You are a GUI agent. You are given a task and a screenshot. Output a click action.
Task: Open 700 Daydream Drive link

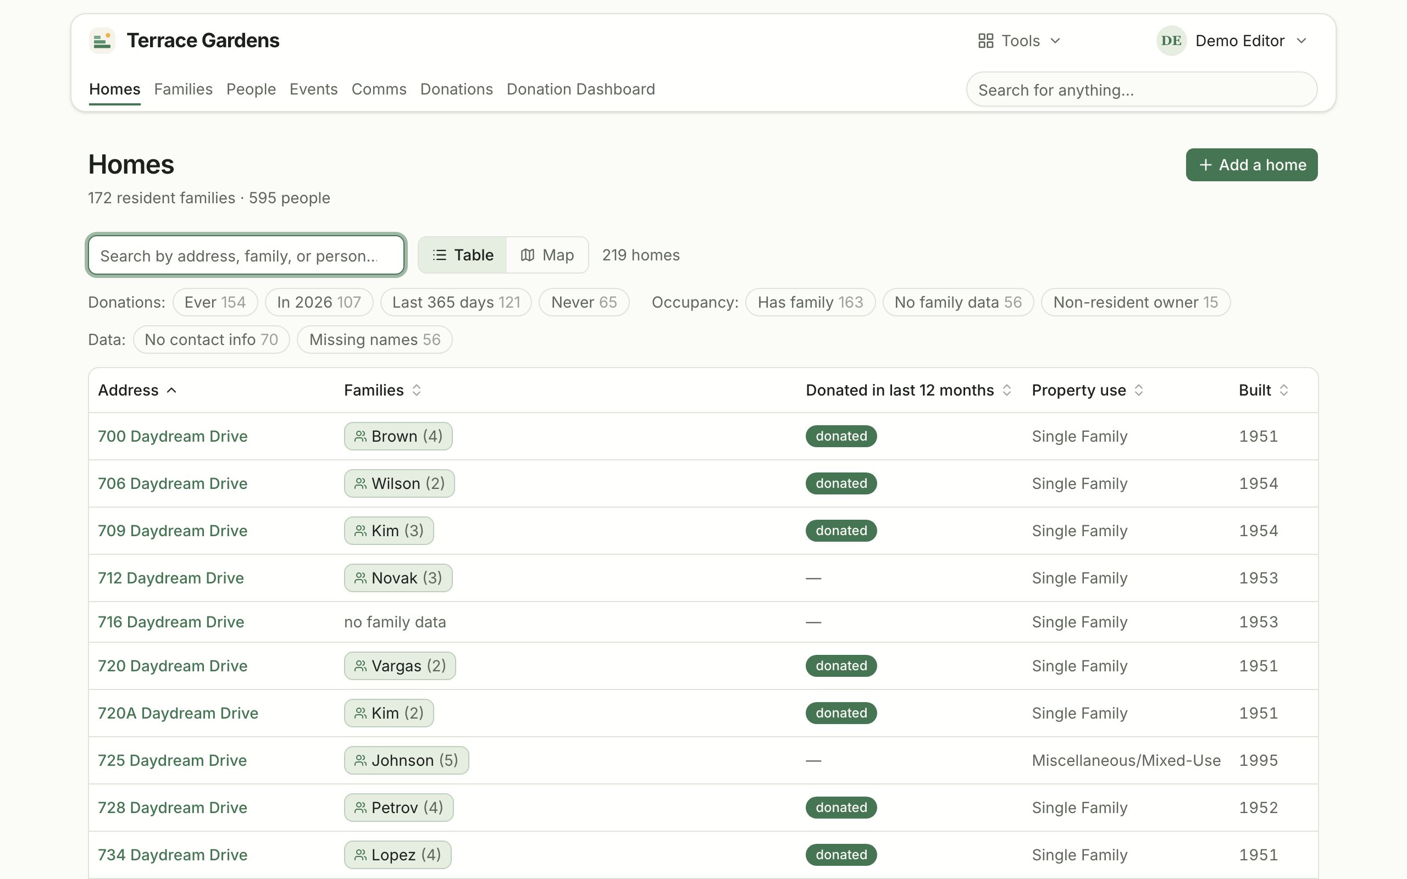[173, 436]
